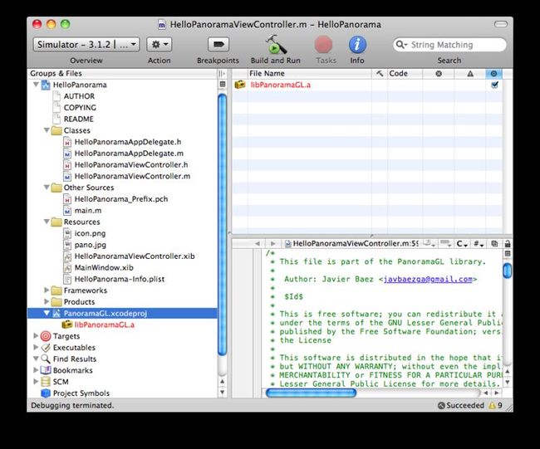Expand the SCM group
This screenshot has height=449, width=540.
pos(36,381)
